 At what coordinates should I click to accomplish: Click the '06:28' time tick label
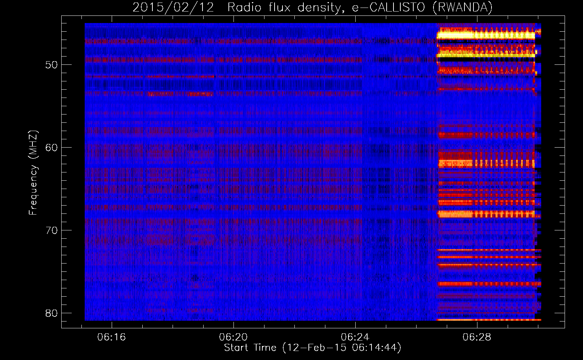tap(477, 337)
